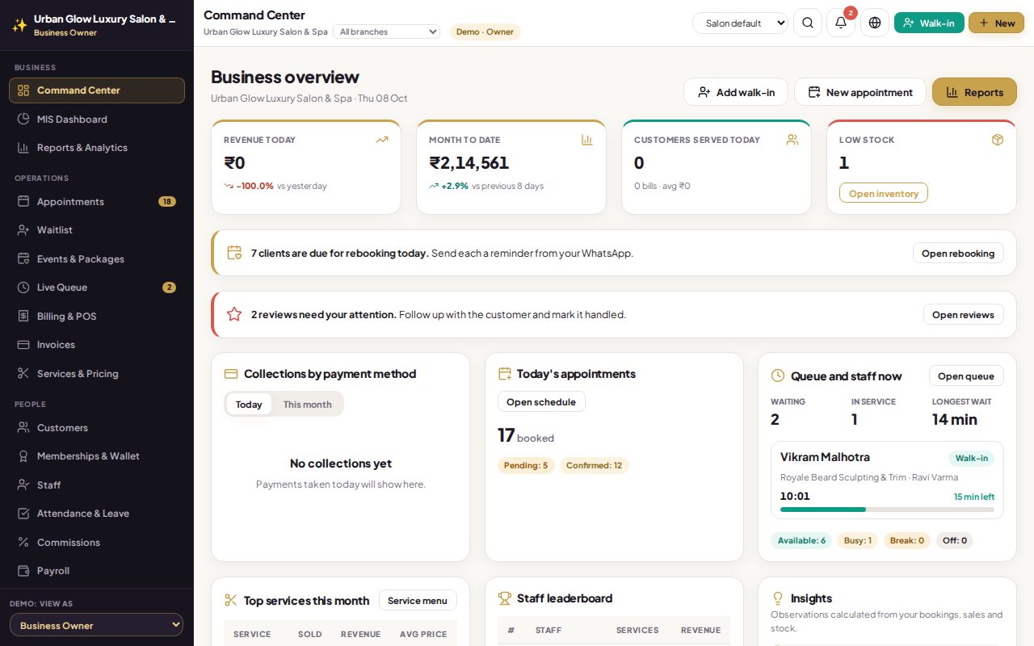Click the search magnifier icon in header
Screen dimensions: 1034x646
pyautogui.click(x=808, y=23)
